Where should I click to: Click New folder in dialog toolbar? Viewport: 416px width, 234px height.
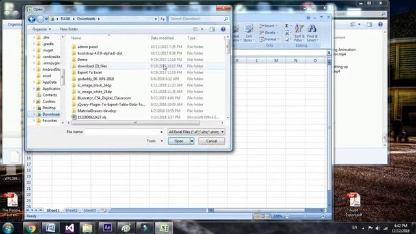[69, 29]
